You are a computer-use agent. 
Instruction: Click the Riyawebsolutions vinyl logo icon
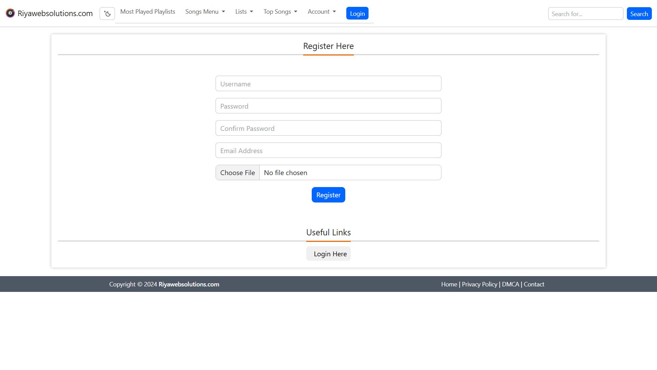(10, 13)
